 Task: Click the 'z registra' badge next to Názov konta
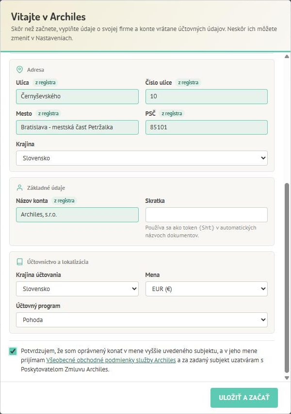click(65, 200)
